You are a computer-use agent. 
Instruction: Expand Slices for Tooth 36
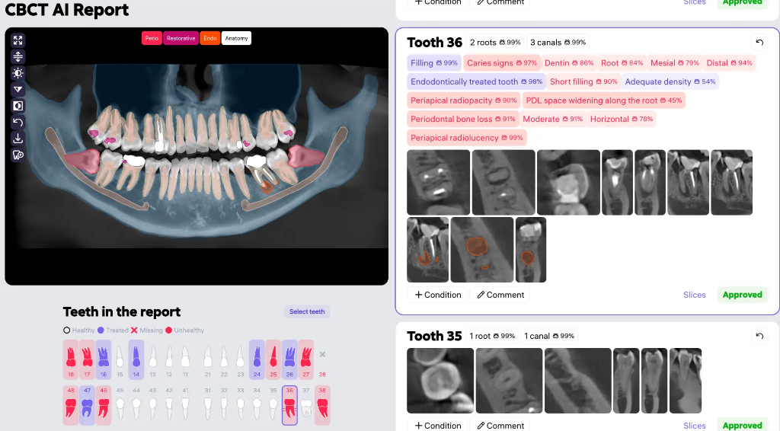[x=694, y=295]
